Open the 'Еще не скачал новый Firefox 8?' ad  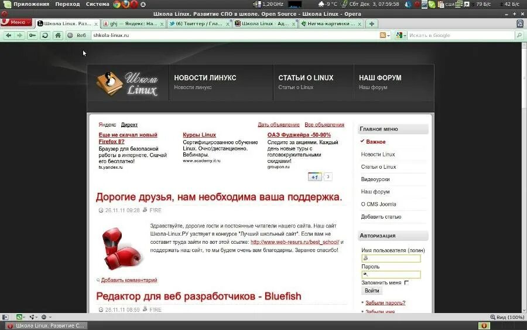[x=128, y=138]
